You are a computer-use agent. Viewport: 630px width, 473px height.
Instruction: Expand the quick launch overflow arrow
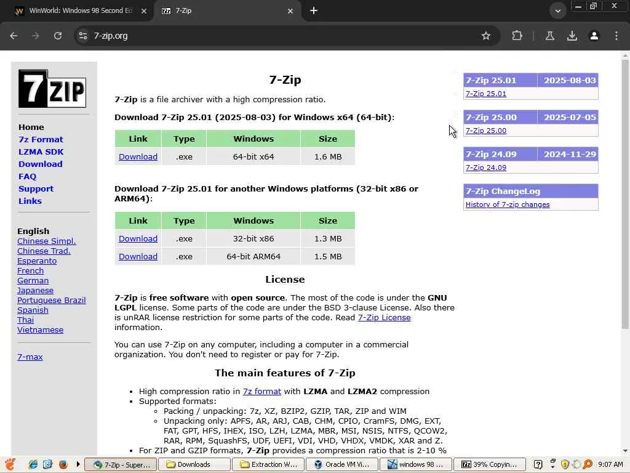click(x=78, y=464)
